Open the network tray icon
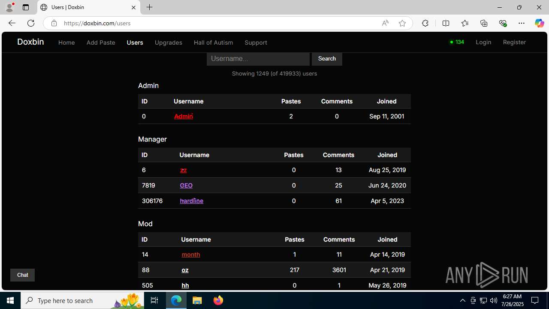Viewport: 549px width, 309px height. click(x=483, y=300)
